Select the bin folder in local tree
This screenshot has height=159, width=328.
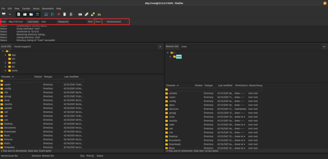coord(13,59)
